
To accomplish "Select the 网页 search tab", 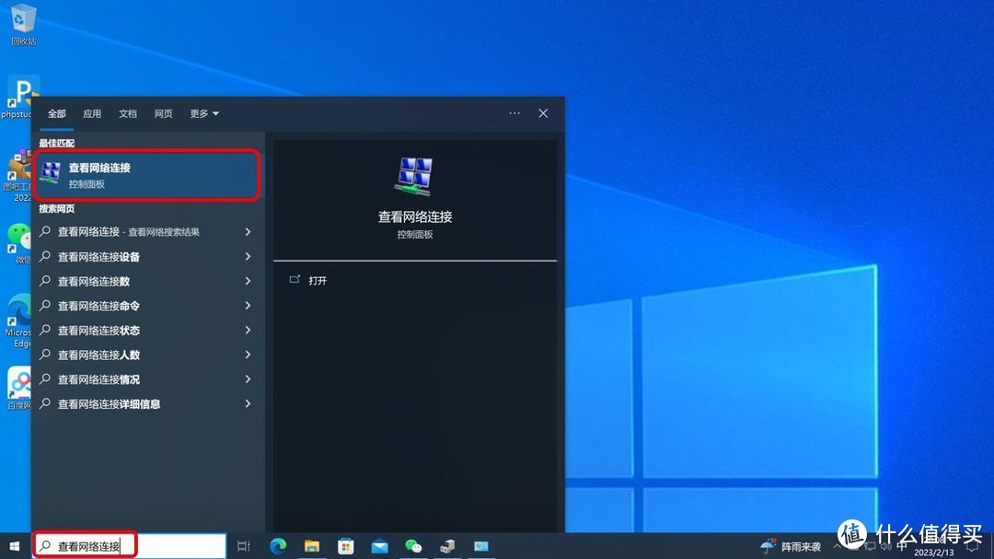I will (x=163, y=113).
